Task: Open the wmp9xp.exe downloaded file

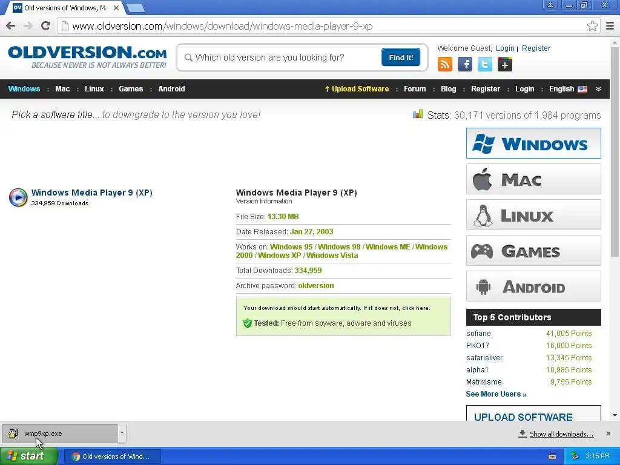Action: (x=60, y=433)
